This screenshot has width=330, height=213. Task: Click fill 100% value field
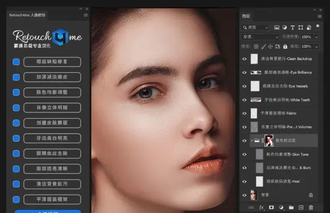click(x=307, y=47)
